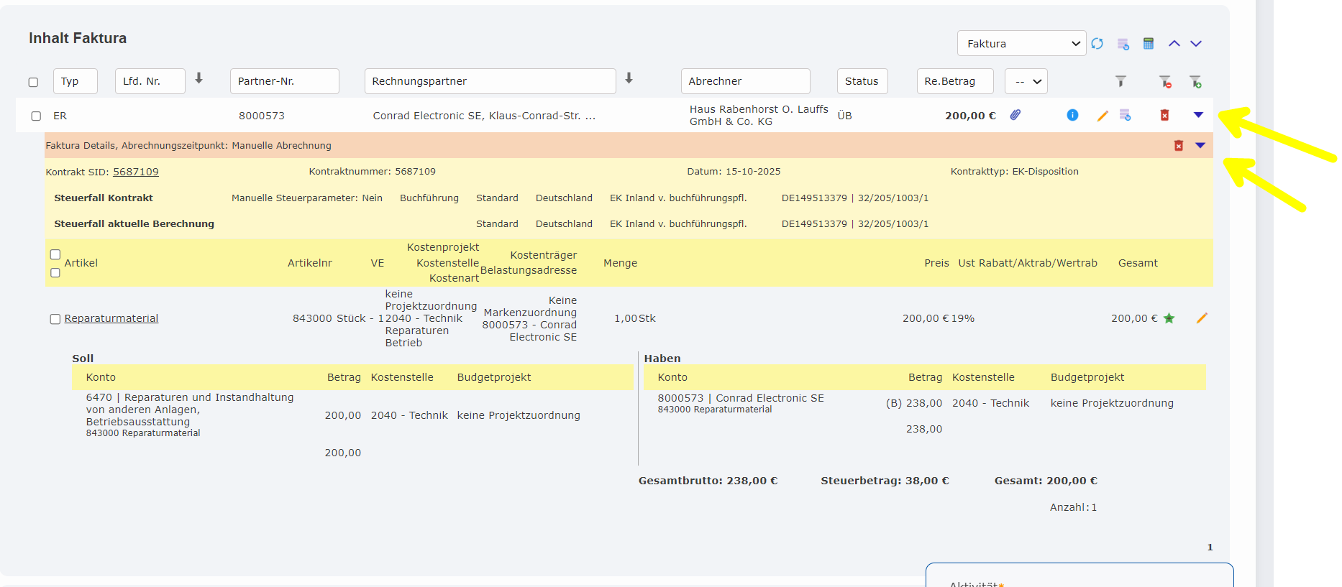1342x587 pixels.
Task: Edit the Reparaturmaterial article with pencil icon
Action: [1202, 318]
